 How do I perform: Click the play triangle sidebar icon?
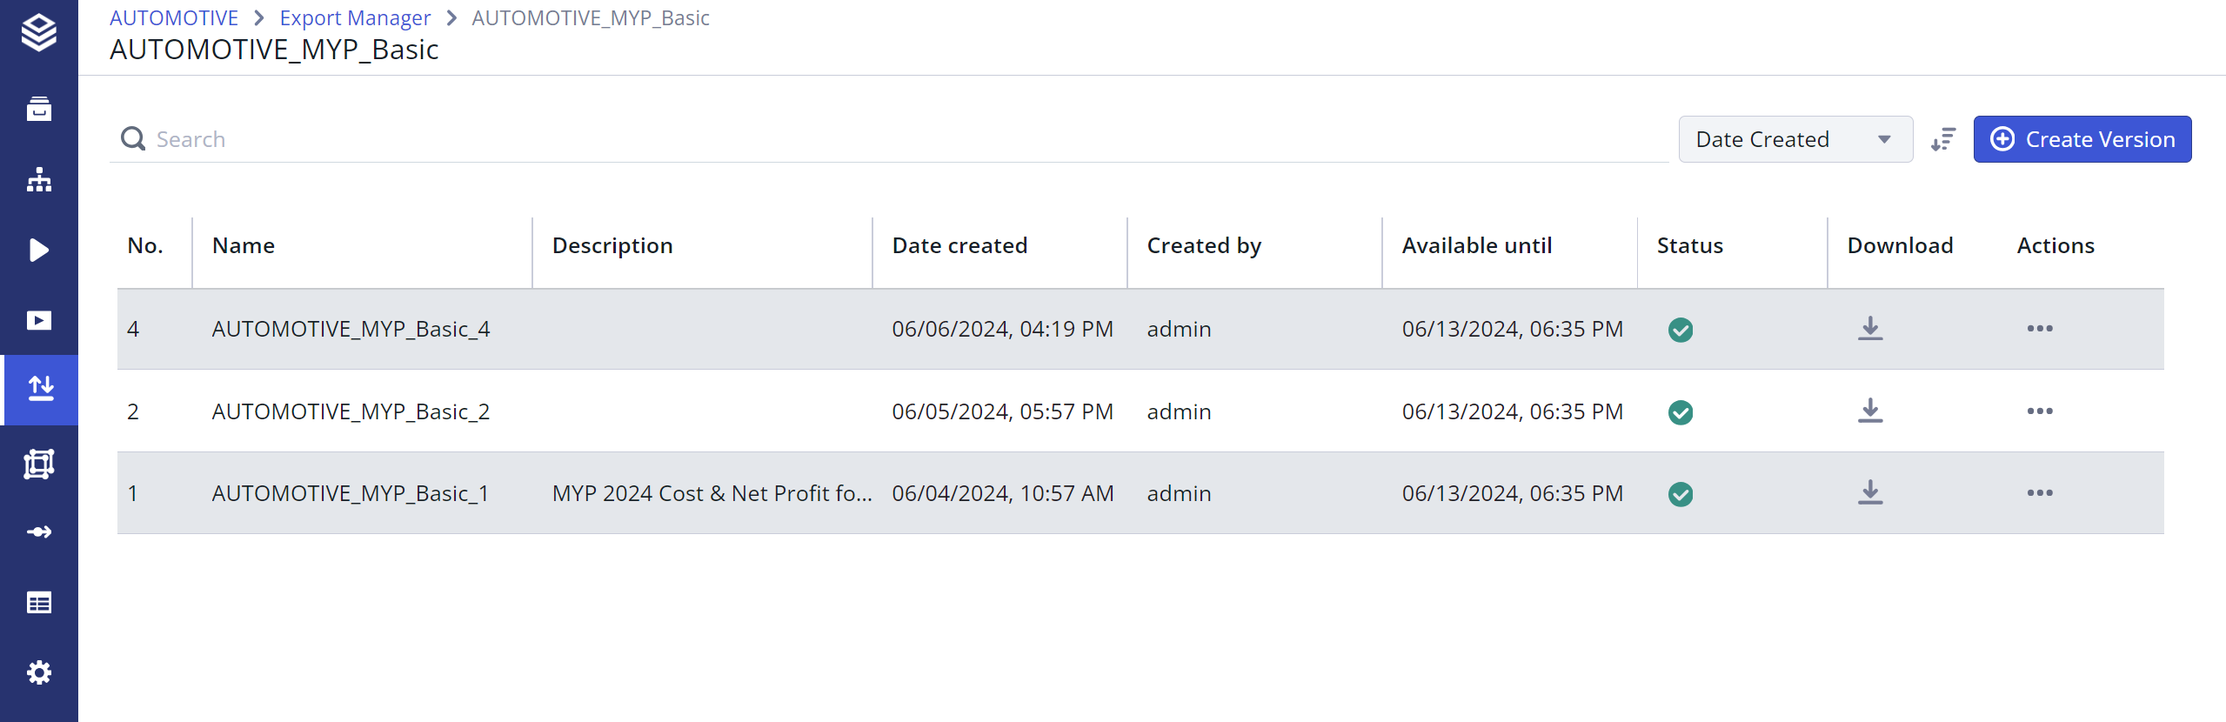click(x=39, y=251)
